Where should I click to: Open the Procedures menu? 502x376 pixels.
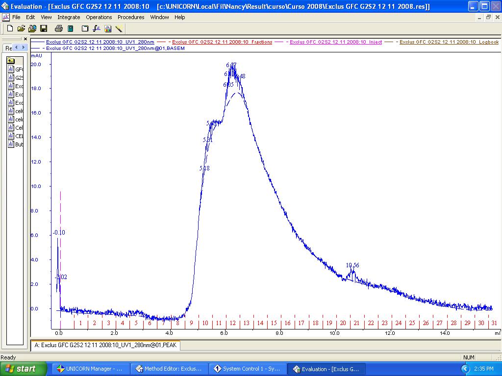pos(131,17)
